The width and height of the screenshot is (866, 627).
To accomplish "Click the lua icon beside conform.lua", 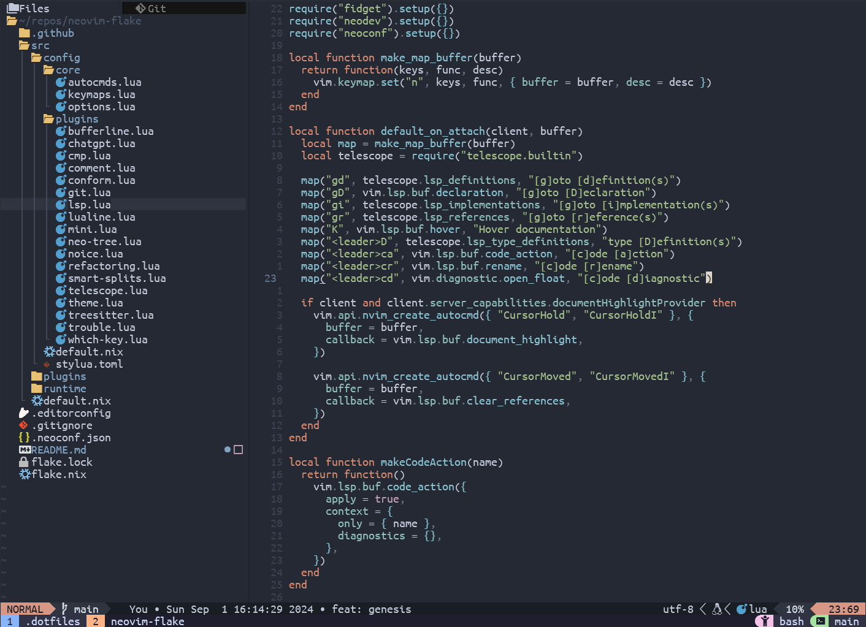I will tap(61, 180).
